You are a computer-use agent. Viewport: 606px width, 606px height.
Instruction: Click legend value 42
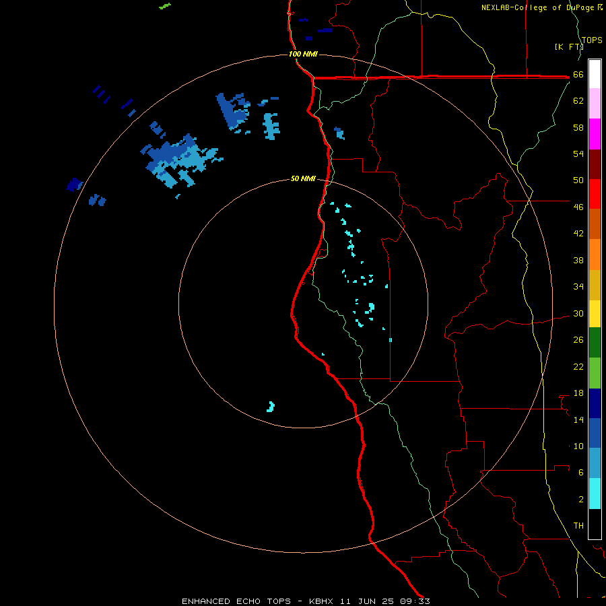click(x=578, y=234)
